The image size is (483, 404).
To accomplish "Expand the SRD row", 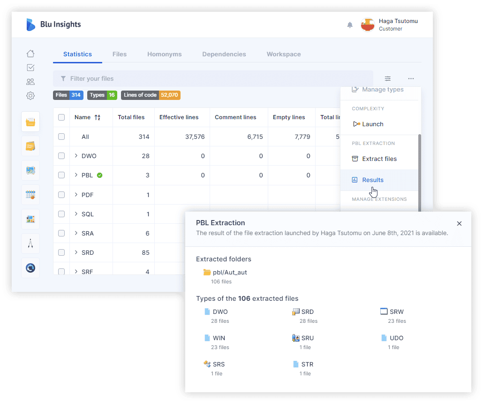I will [x=76, y=252].
